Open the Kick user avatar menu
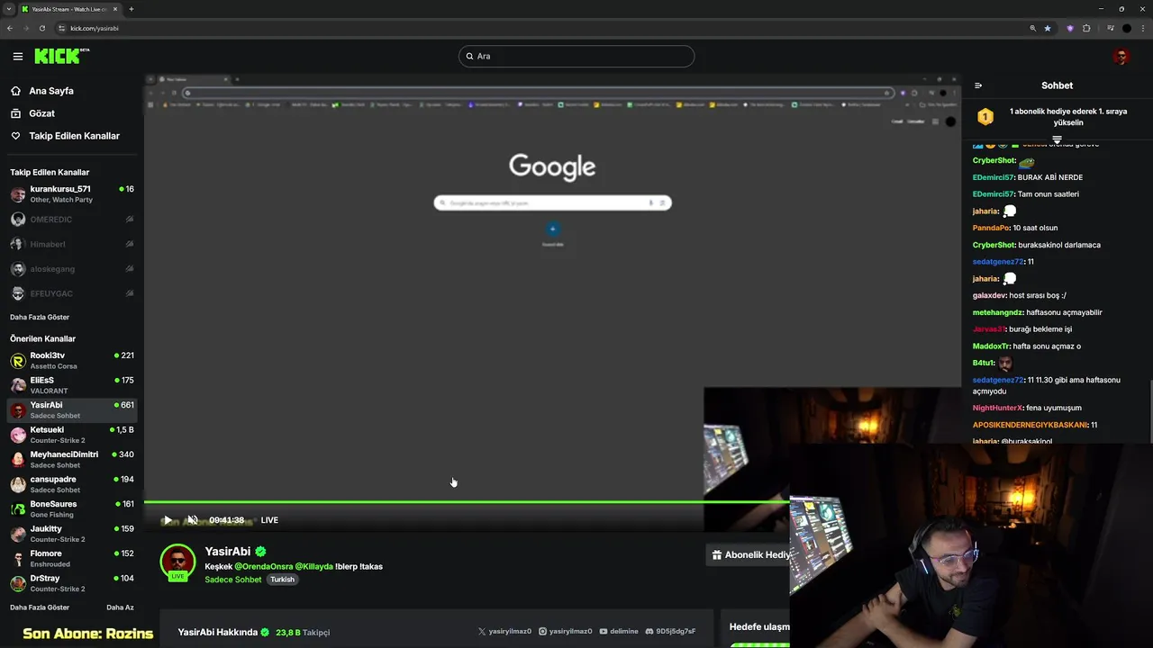The height and width of the screenshot is (648, 1153). click(1121, 56)
